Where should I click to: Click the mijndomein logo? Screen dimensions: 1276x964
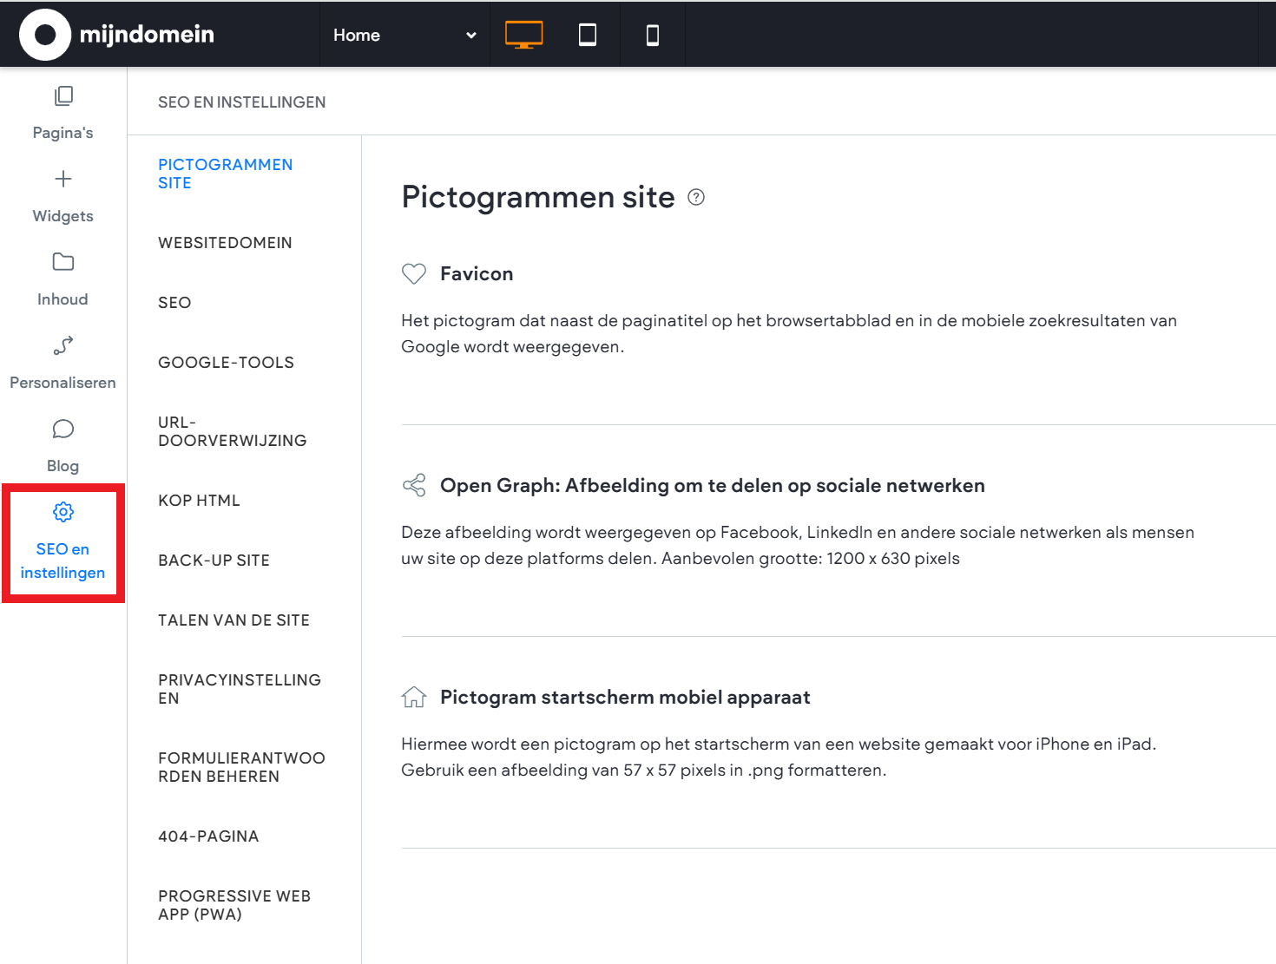coord(117,35)
